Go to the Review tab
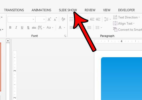 coord(90,10)
